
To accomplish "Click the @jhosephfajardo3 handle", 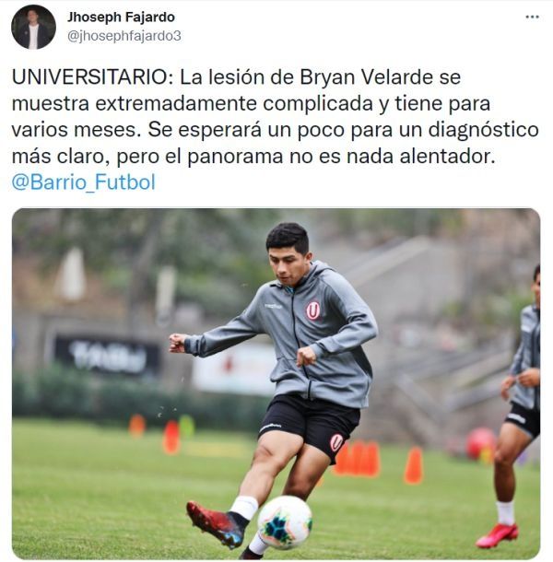I will (124, 36).
